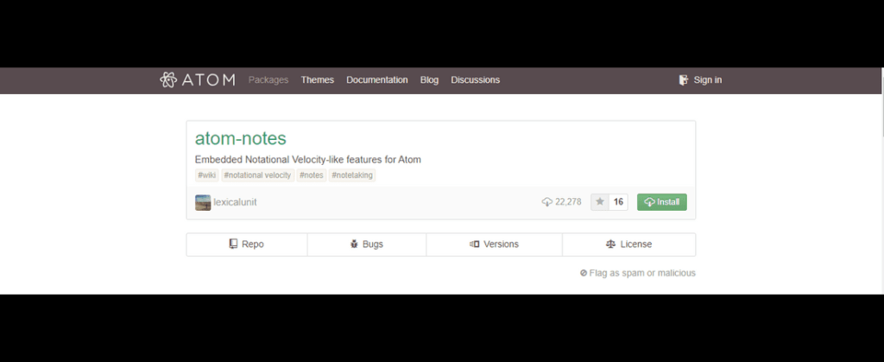Show the stargazers count 16
Viewport: 884px width, 362px height.
[618, 202]
